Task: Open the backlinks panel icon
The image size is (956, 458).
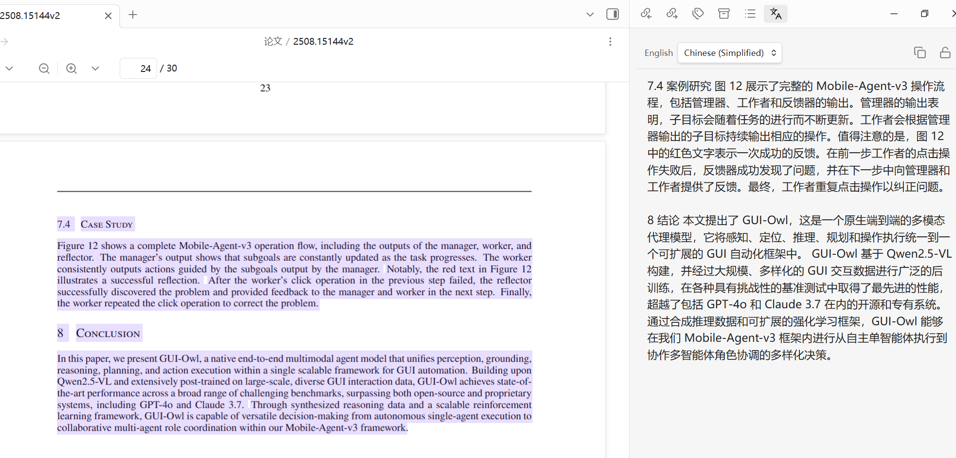Action: coord(646,14)
